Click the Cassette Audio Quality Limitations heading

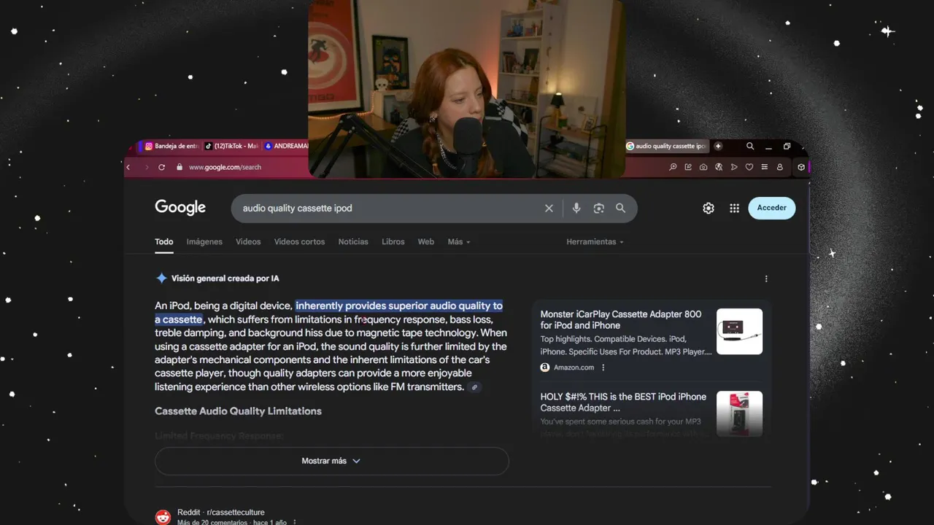tap(238, 411)
